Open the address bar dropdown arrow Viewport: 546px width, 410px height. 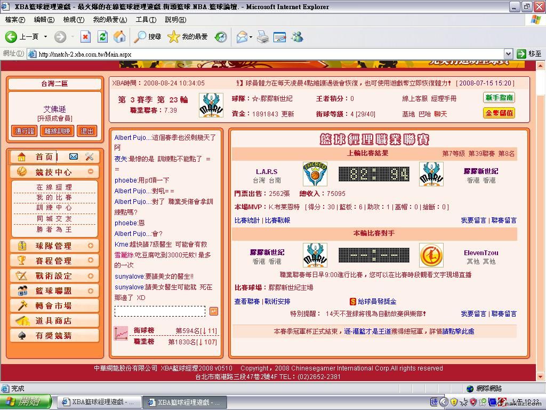[508, 54]
